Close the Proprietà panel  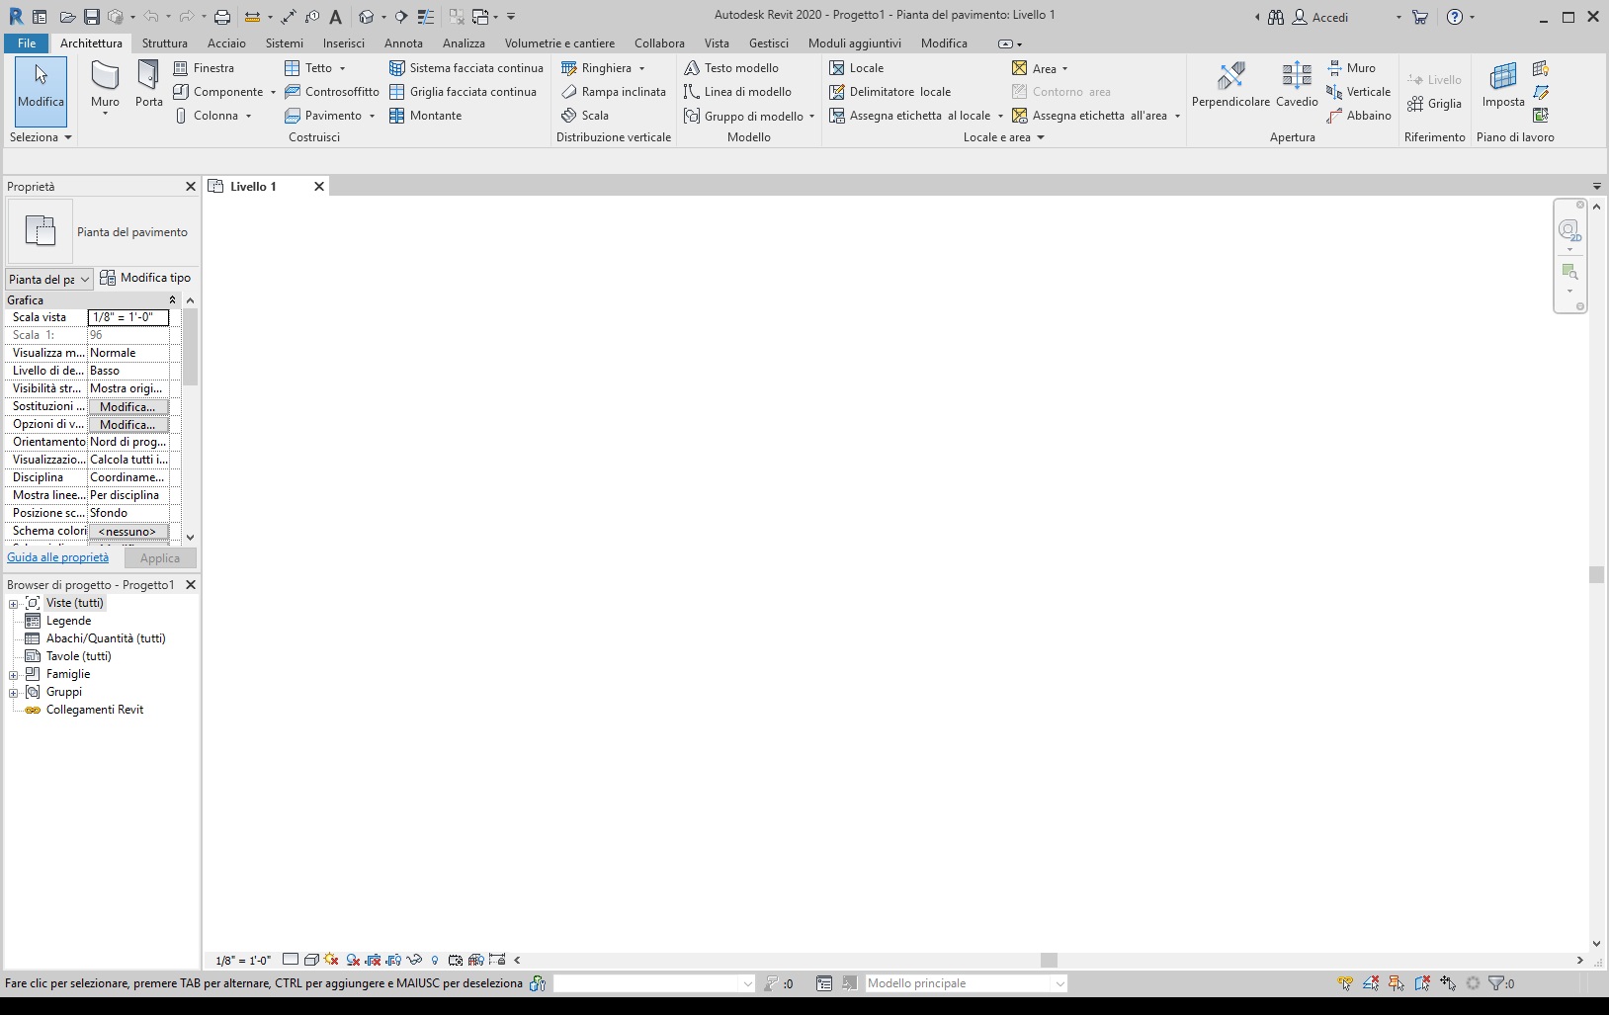coord(191,186)
